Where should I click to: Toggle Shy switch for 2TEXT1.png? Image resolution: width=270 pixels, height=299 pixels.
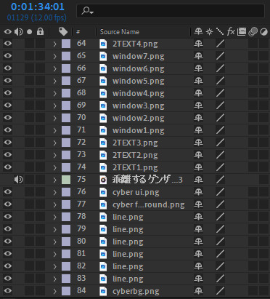click(x=198, y=167)
